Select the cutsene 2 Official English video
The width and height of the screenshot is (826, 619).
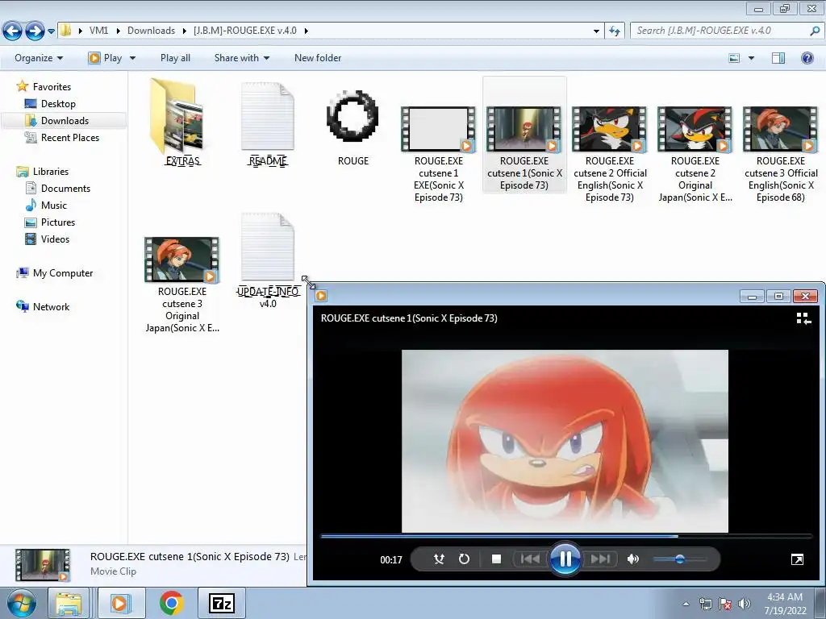click(x=610, y=152)
